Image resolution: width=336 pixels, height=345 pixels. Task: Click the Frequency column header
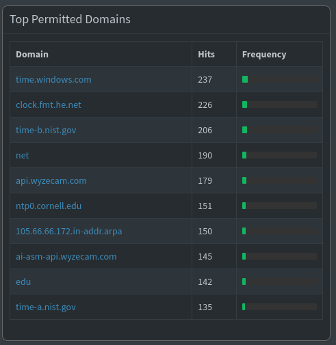[x=264, y=54]
